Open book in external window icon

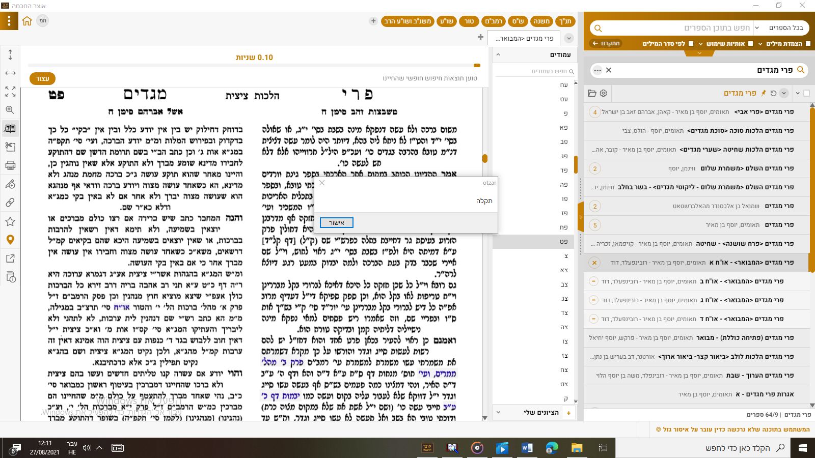(x=10, y=259)
